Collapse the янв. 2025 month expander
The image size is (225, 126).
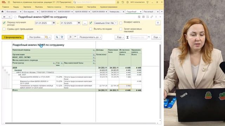click(x=9, y=75)
